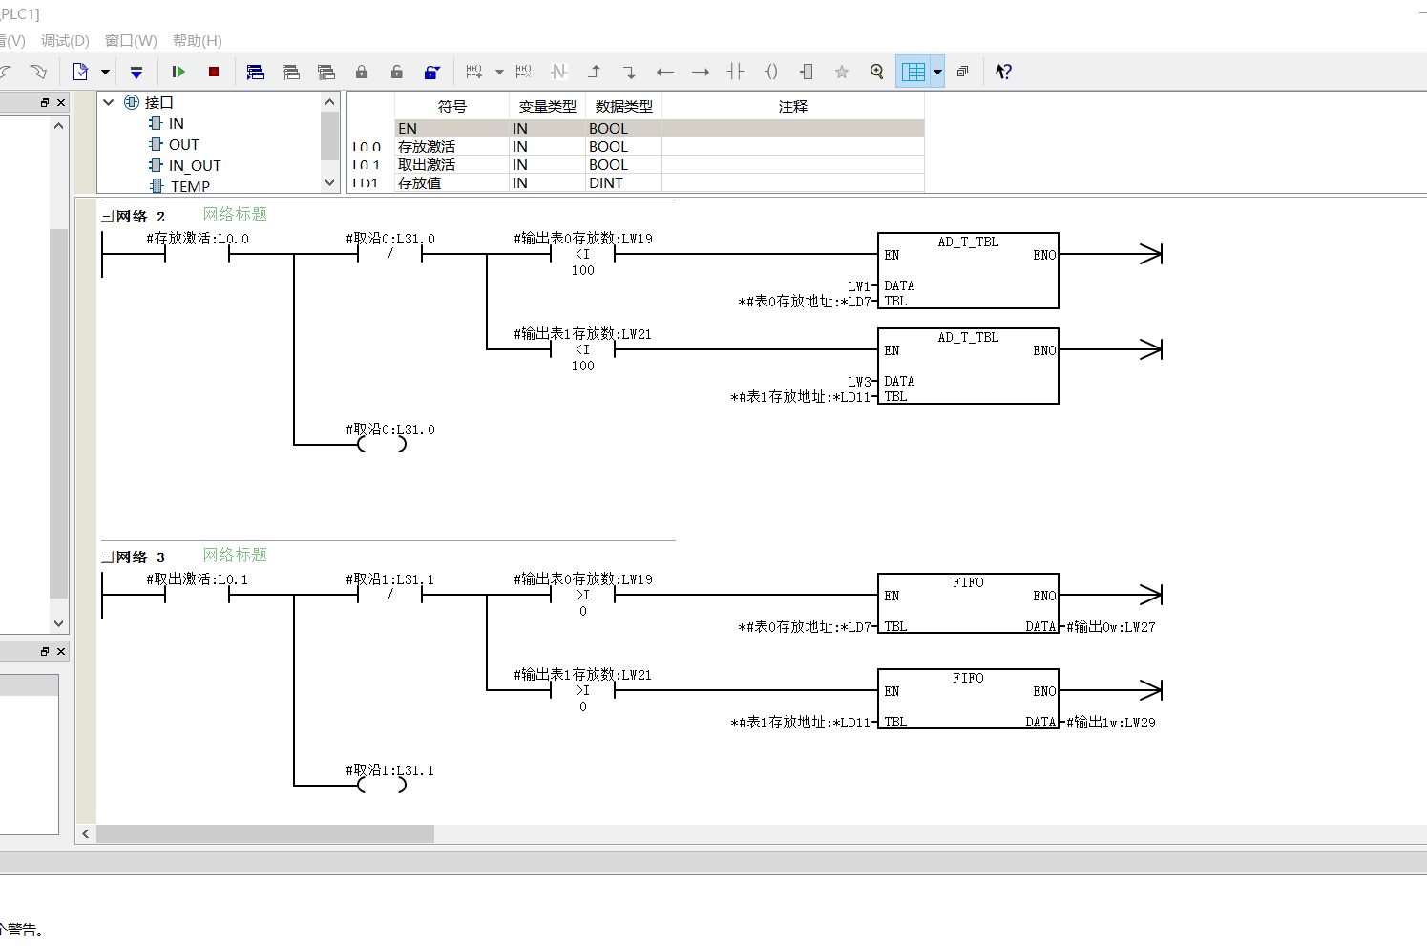Click the magnifier zoom icon
The image size is (1427, 946).
[x=877, y=72]
